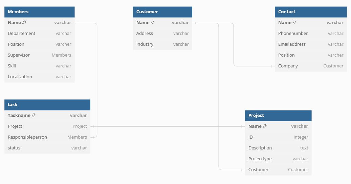Select the Customer table header
This screenshot has height=184, width=351.
pyautogui.click(x=162, y=12)
